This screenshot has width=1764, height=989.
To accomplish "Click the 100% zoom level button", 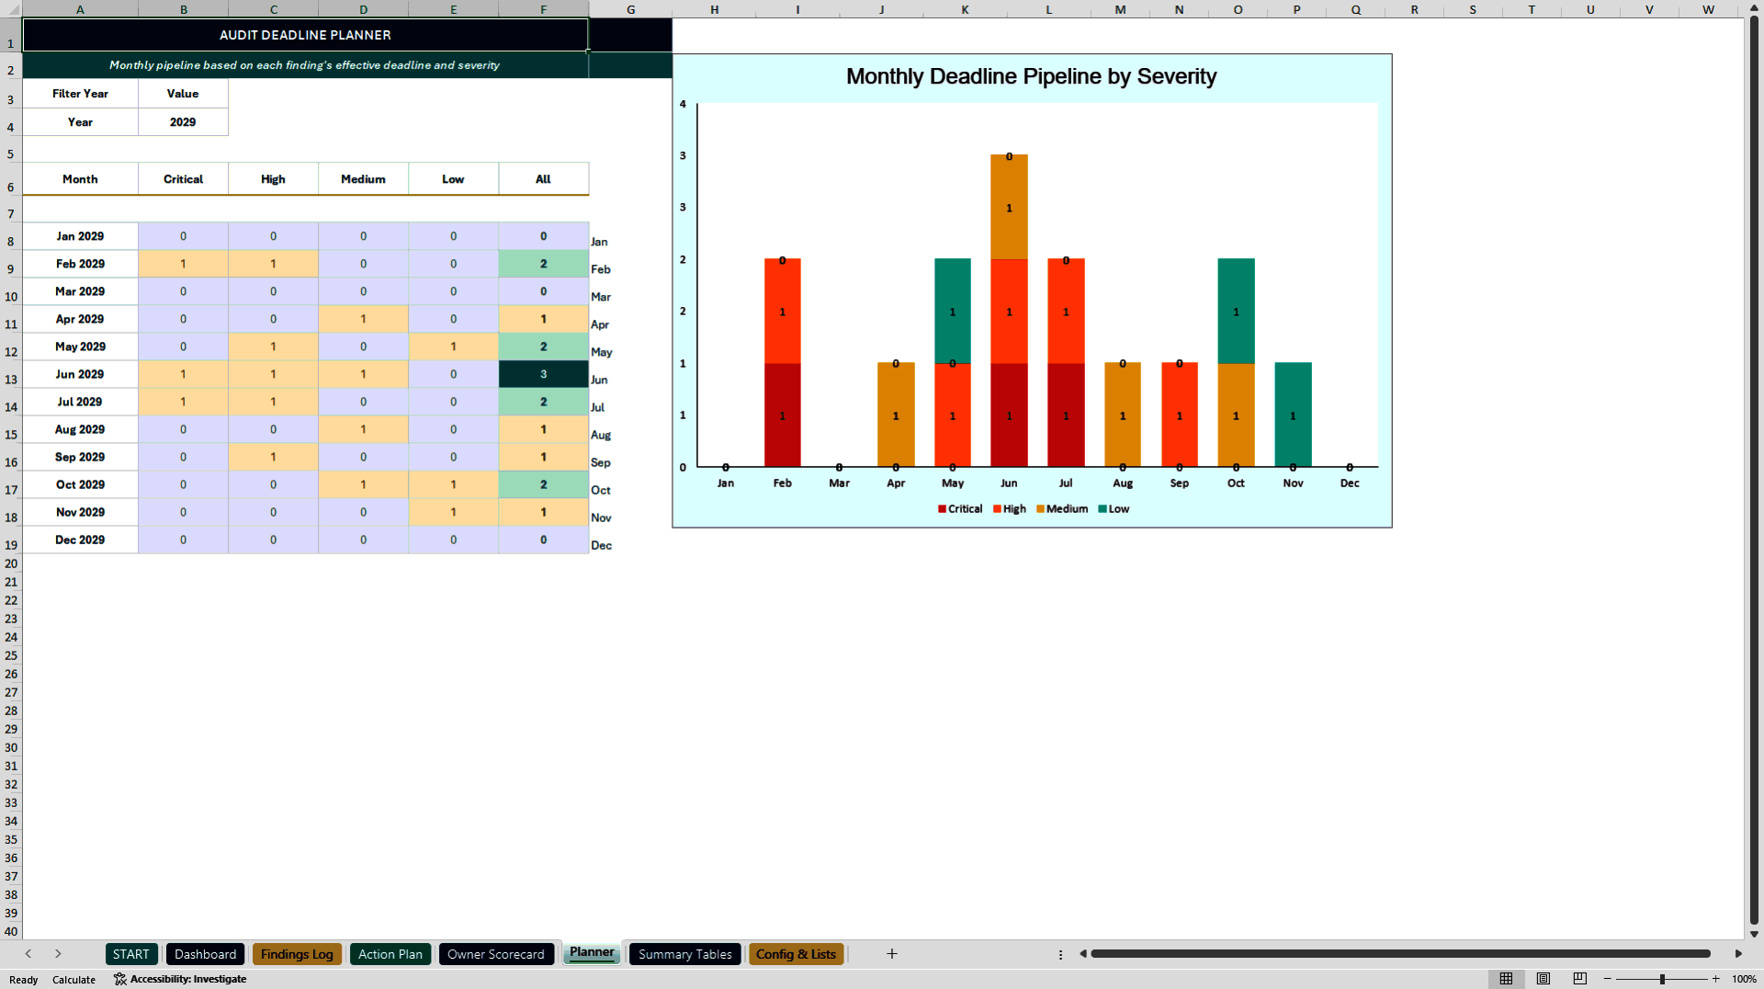I will (x=1744, y=979).
